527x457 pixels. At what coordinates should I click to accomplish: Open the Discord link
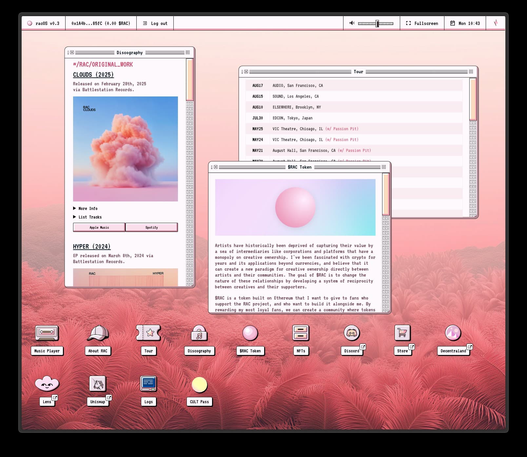pyautogui.click(x=352, y=333)
